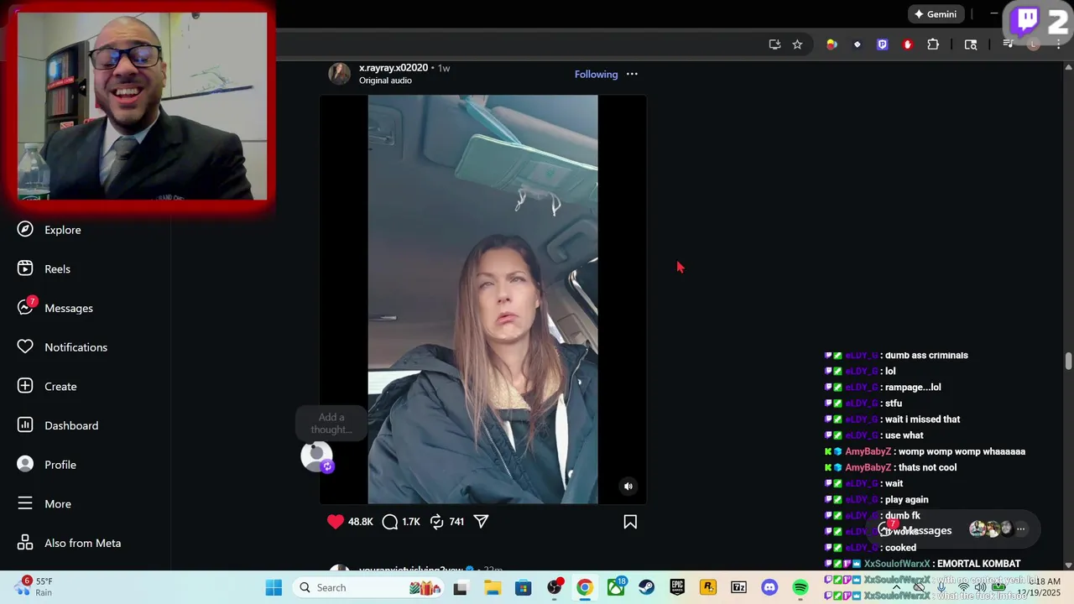This screenshot has height=604, width=1074.
Task: Click the page's vertical scrollbar thumb
Action: pyautogui.click(x=1068, y=361)
